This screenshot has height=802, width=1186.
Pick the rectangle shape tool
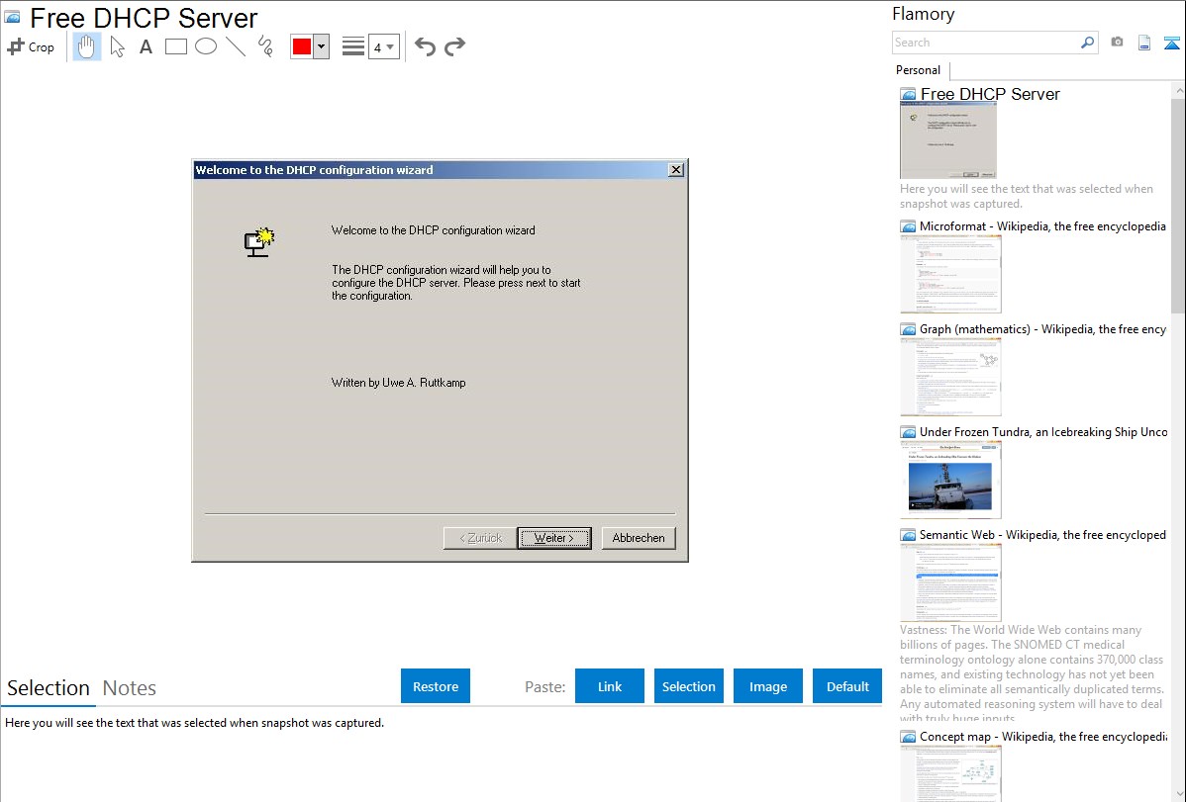tap(175, 46)
